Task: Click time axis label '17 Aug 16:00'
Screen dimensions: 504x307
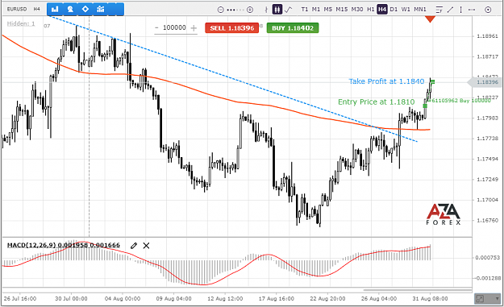Action: pyautogui.click(x=276, y=299)
